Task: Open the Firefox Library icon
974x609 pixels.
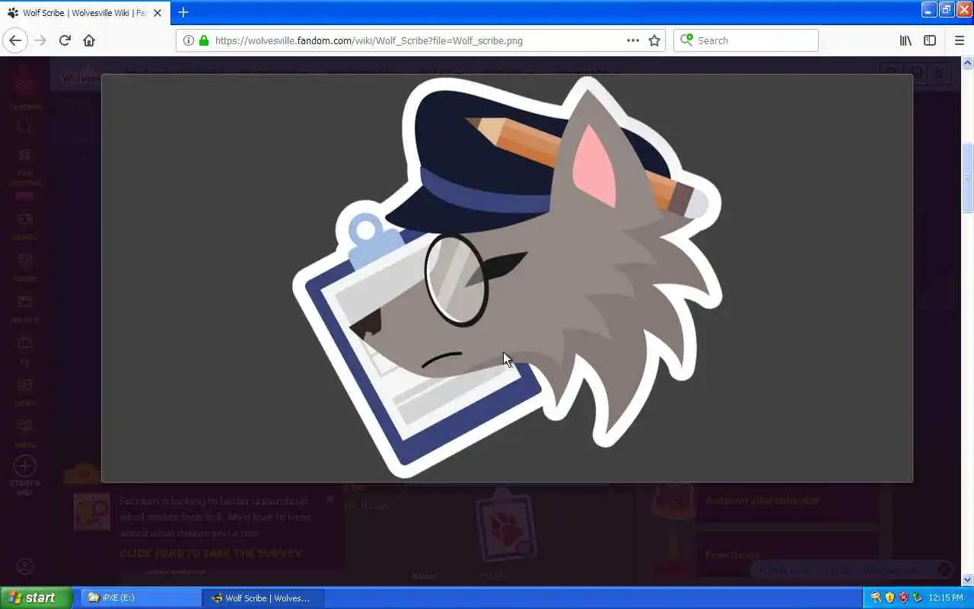Action: click(x=906, y=40)
